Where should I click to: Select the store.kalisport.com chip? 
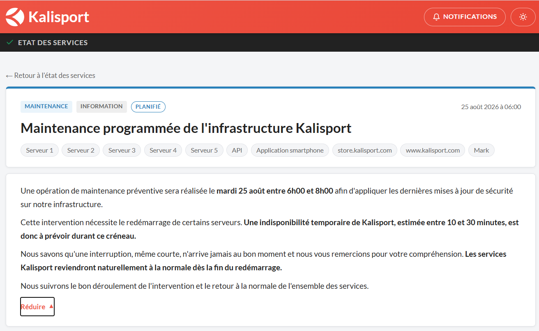tap(365, 151)
